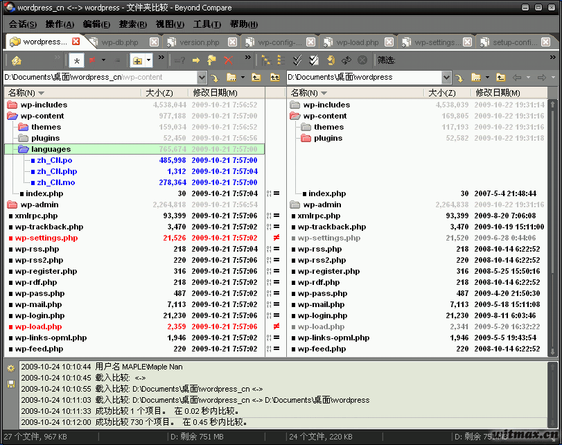Open the left browse folder dropdown arrow
Viewport: 562px width, 445px height.
pyautogui.click(x=243, y=78)
